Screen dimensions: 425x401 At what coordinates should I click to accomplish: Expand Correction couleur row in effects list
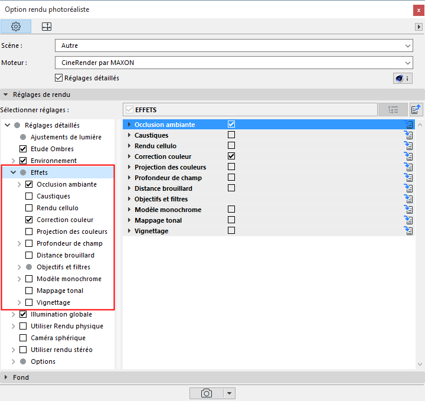[129, 157]
